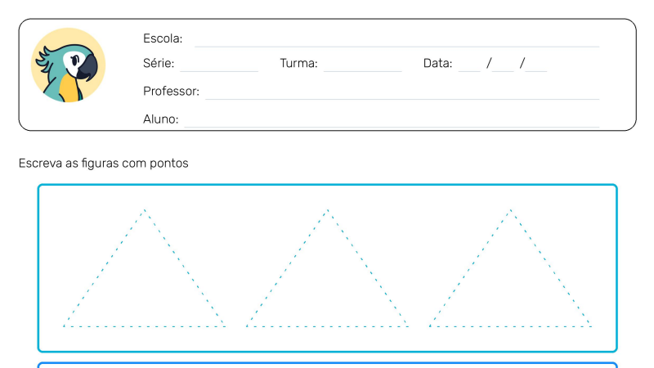Screen dimensions: 654x368
Task: Click the parrot mascot logo
Action: point(68,65)
